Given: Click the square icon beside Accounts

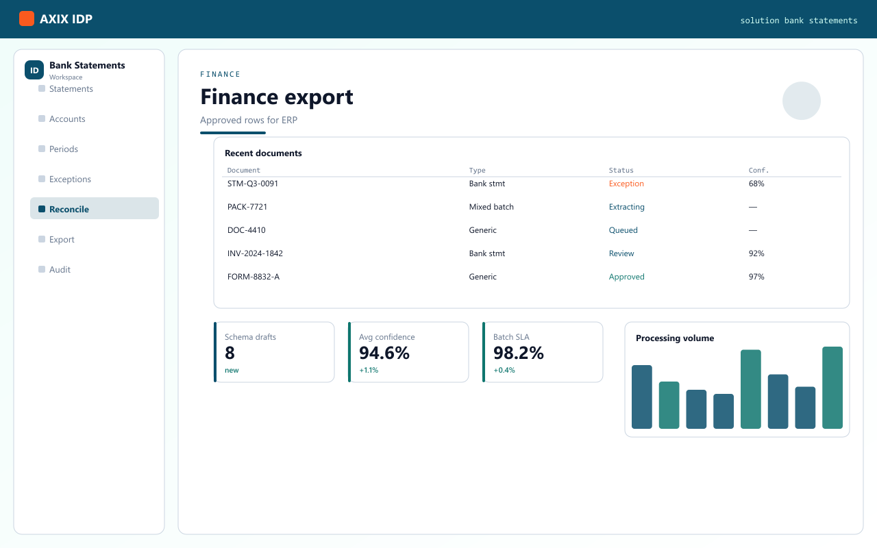Looking at the screenshot, I should pos(42,119).
